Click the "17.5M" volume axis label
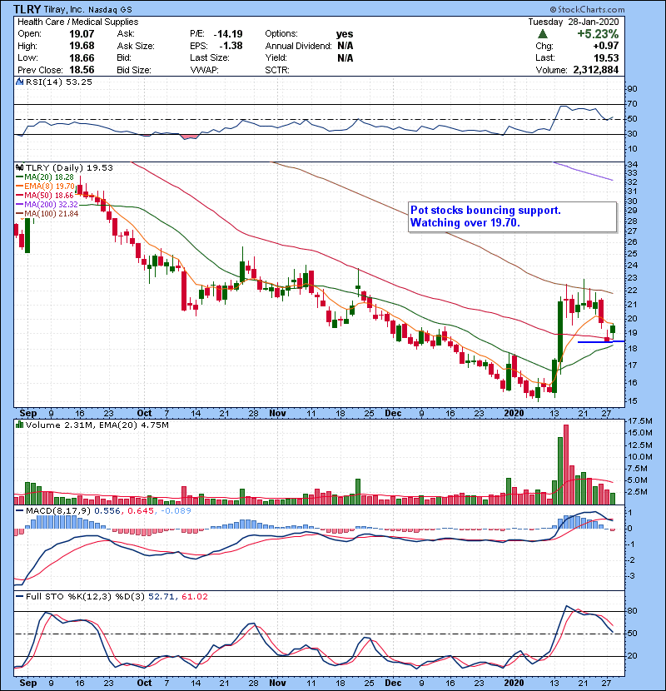The width and height of the screenshot is (666, 691). click(639, 421)
